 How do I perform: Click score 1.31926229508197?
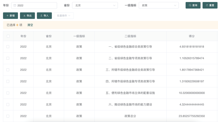click(192, 81)
